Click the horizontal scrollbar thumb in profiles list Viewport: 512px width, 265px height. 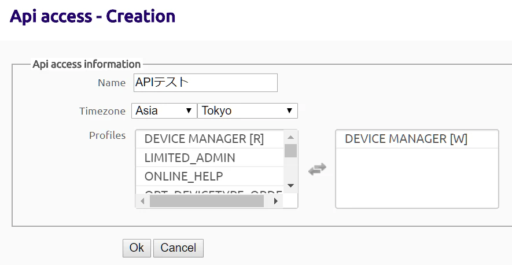point(207,201)
